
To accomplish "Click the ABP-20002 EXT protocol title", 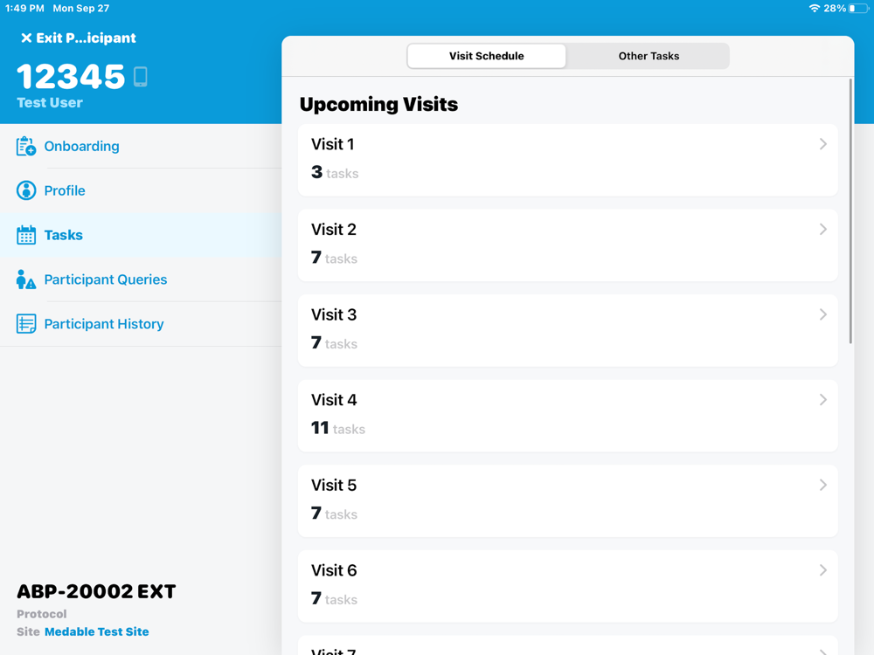I will coord(96,591).
